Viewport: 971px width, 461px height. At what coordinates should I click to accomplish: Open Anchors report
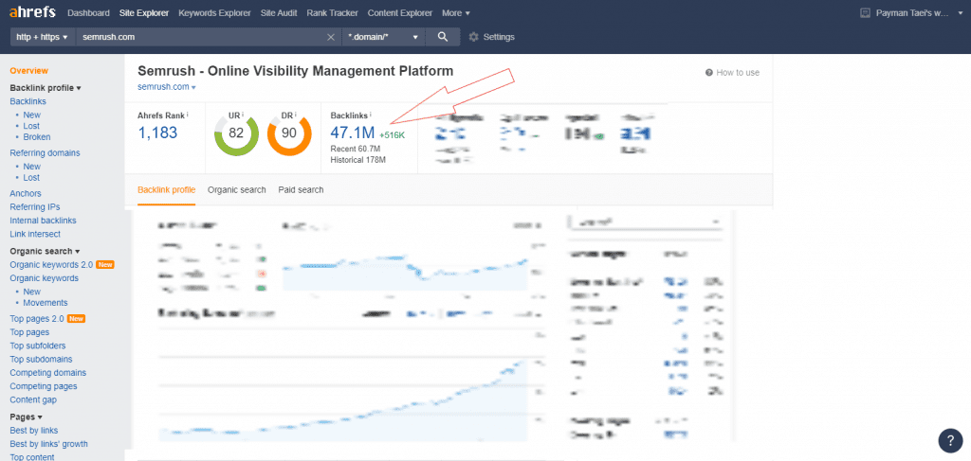point(26,193)
